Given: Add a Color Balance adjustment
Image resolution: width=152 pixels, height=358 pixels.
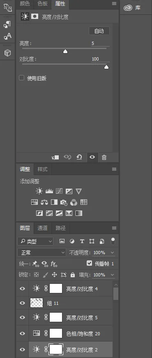Looking at the screenshot, I should point(44,202).
